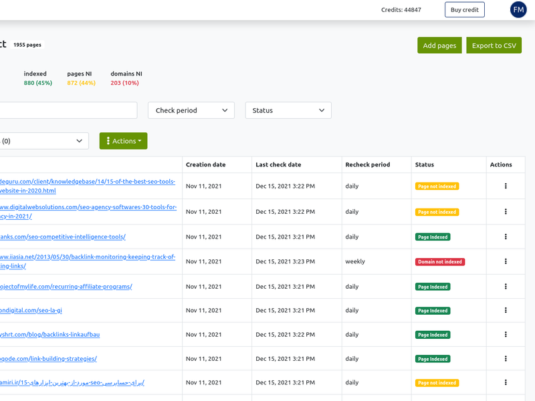
Task: Click the FM profile avatar
Action: (x=518, y=9)
